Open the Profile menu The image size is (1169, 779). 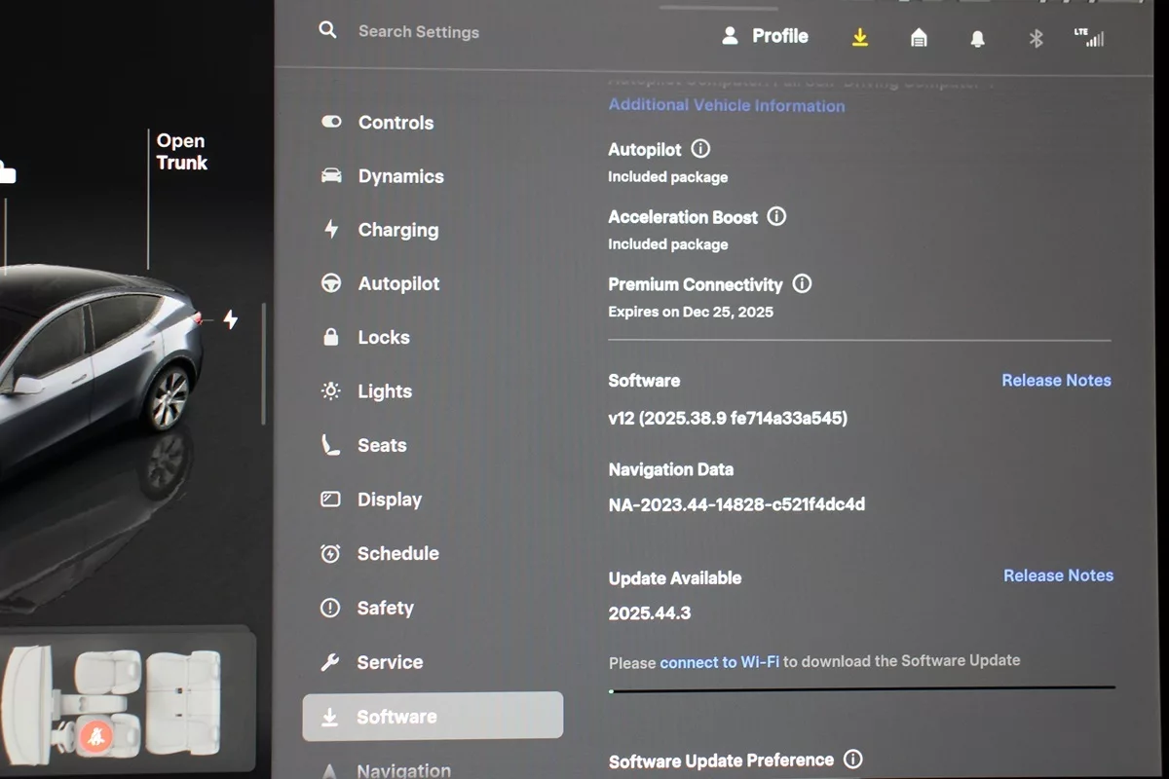(765, 36)
